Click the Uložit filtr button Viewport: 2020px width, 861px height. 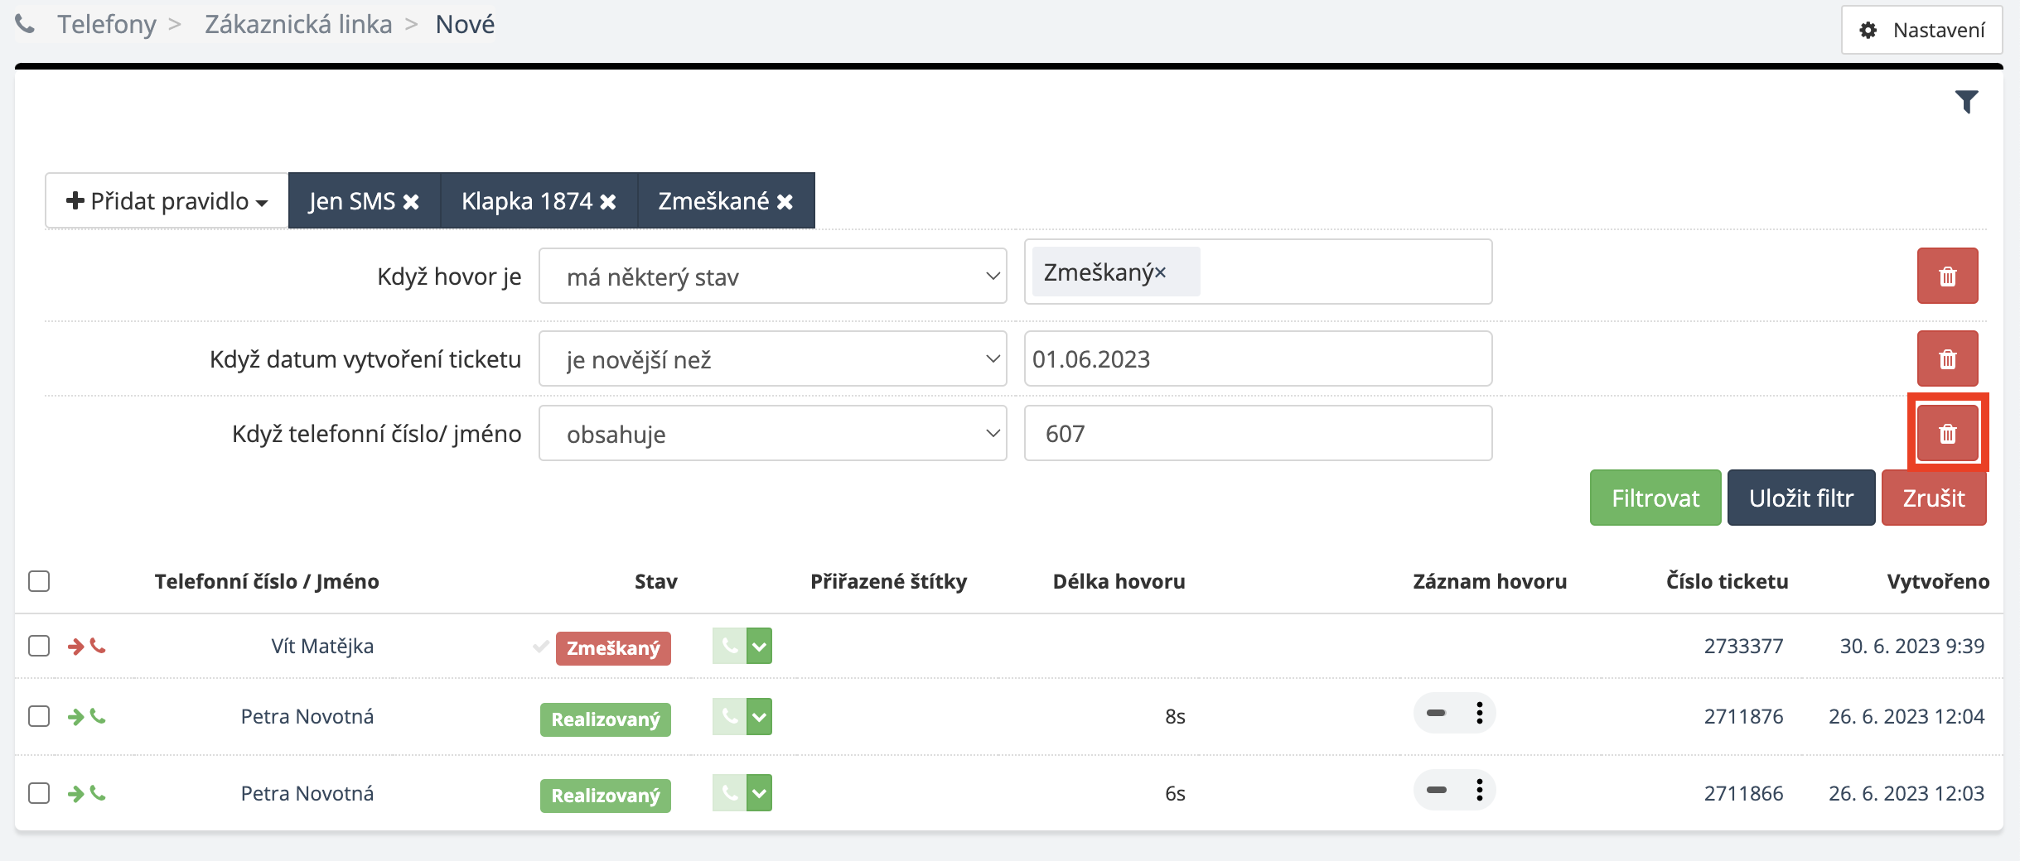tap(1800, 498)
